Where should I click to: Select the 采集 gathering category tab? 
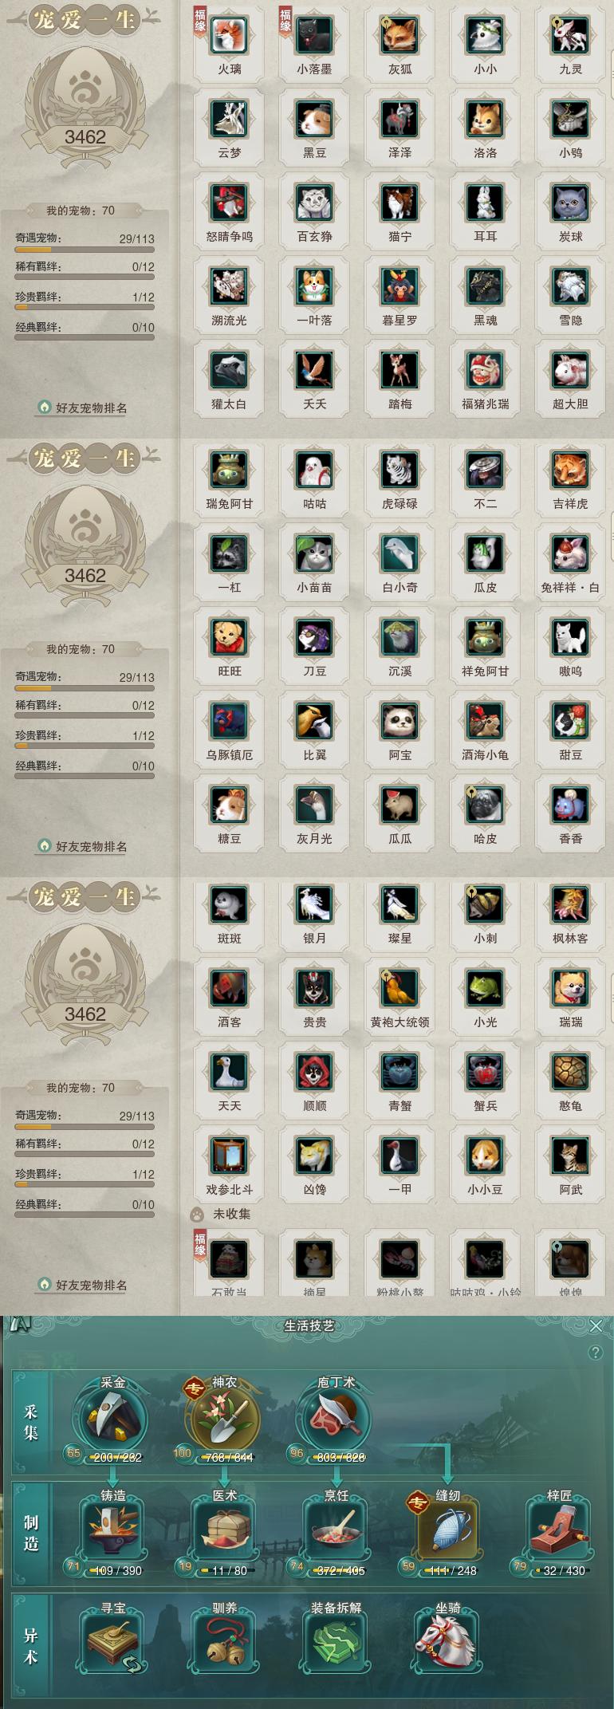click(31, 1422)
